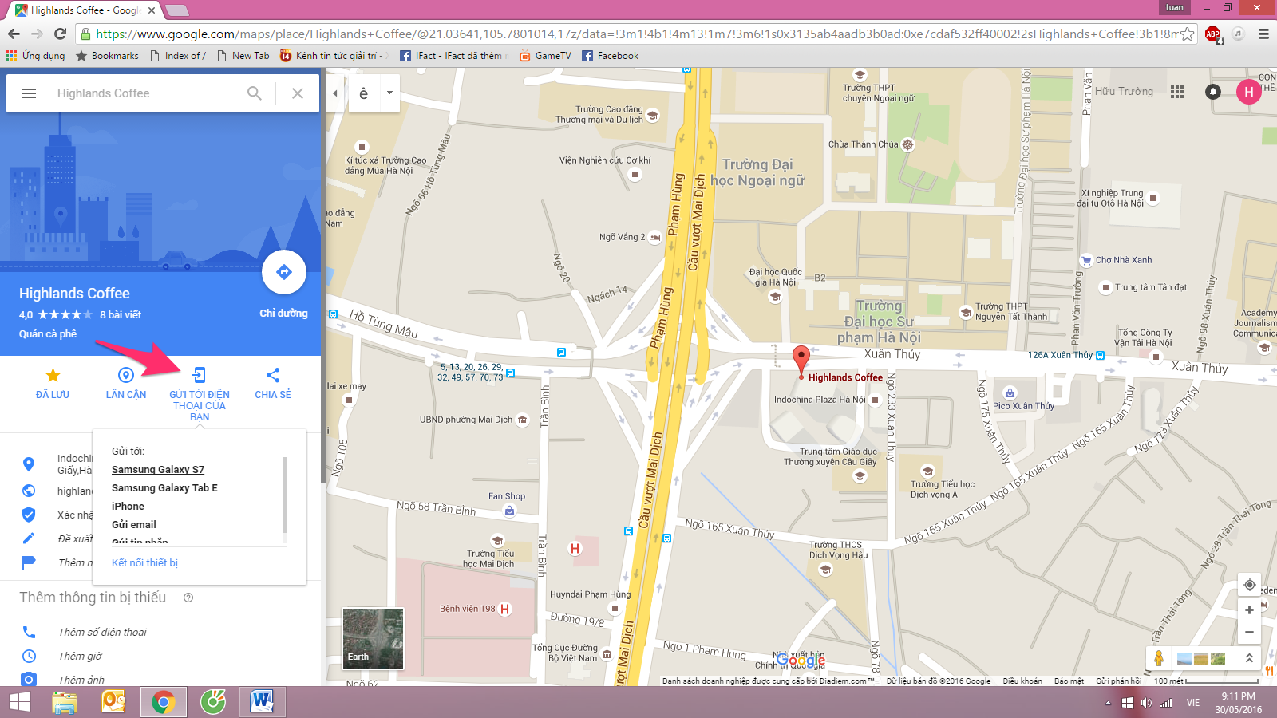
Task: Open the input tool dropdown arrow
Action: pos(389,93)
